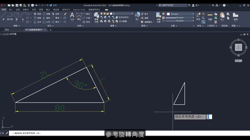Screen dimensions: 250x140
Task: Open the layer name dropdown list
Action: [x=132, y=14]
